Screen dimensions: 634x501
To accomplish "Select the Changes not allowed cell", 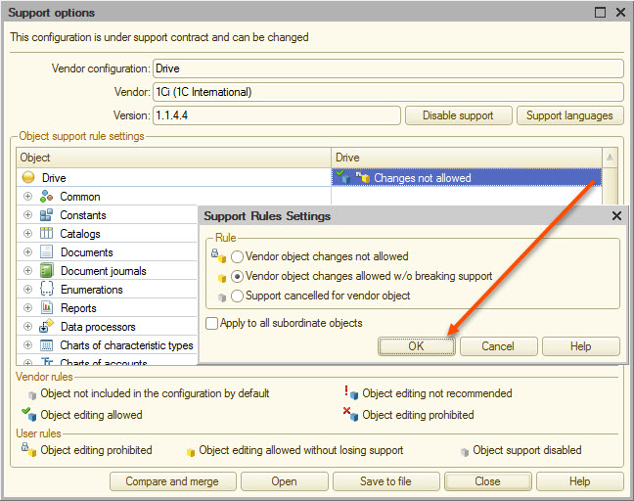I will (467, 177).
